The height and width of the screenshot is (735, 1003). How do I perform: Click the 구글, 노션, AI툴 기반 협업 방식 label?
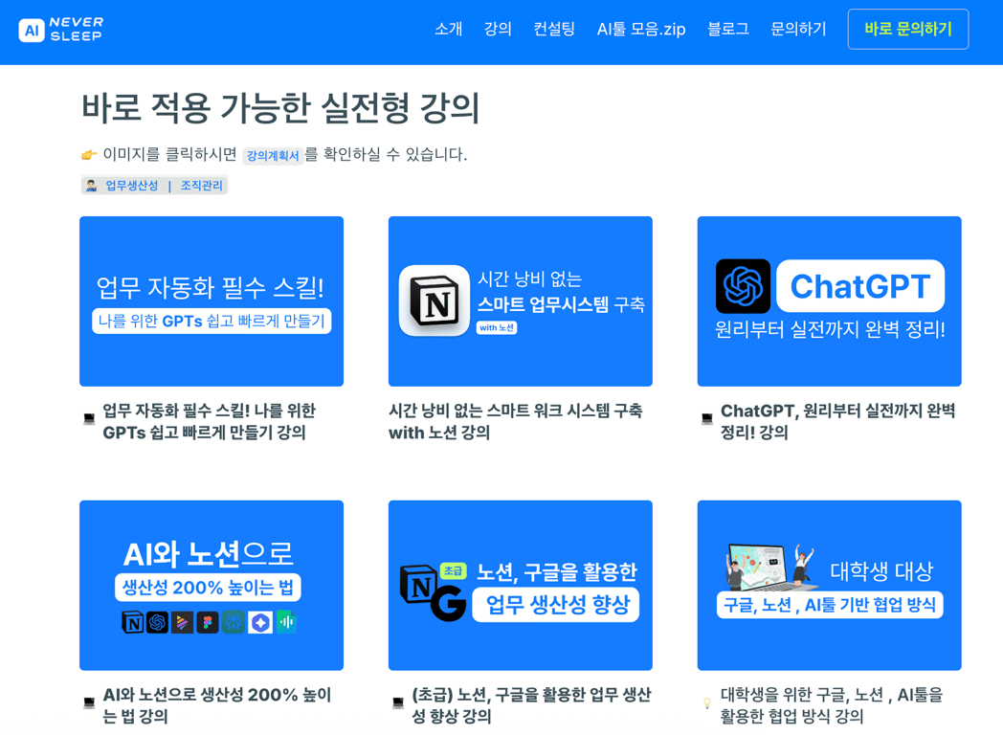tap(830, 605)
